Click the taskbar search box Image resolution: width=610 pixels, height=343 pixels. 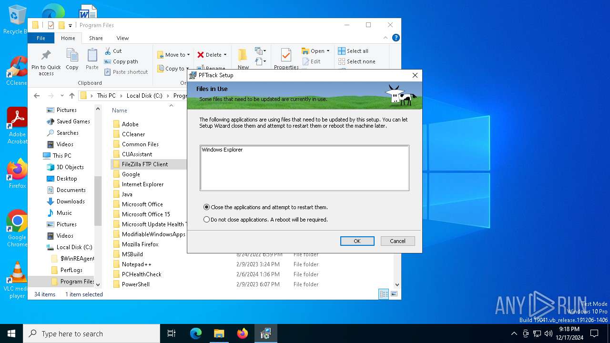(x=91, y=333)
